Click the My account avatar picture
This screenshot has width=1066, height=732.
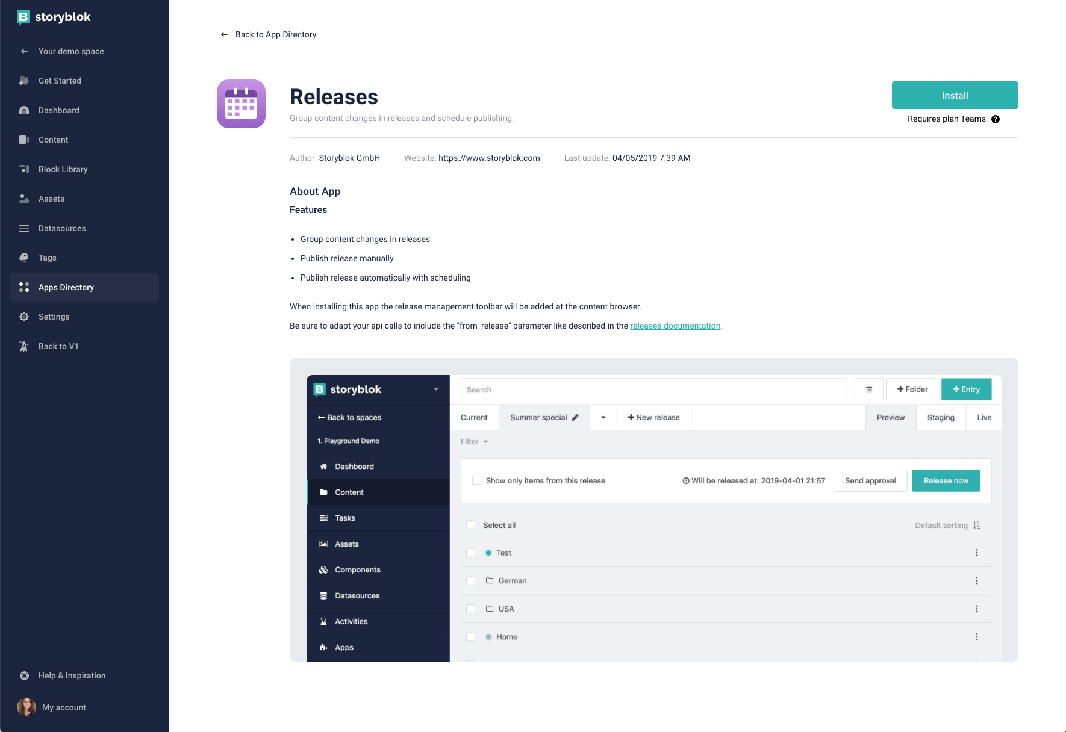tap(26, 707)
